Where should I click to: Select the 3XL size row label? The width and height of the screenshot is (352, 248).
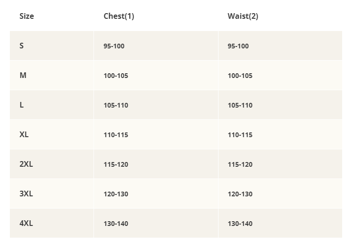coord(26,194)
